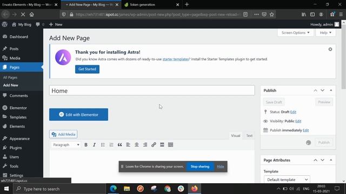
Task: Switch to Visual editor tab
Action: (236, 136)
